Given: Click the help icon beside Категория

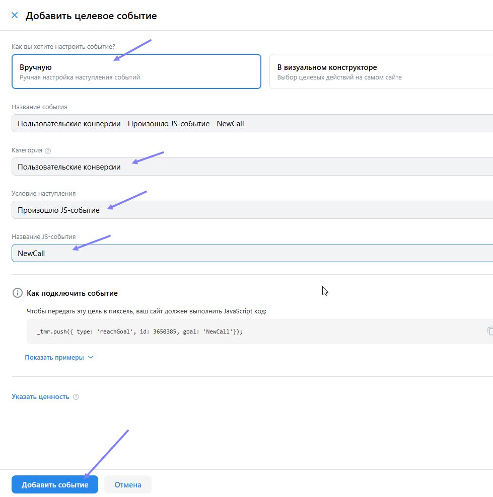Looking at the screenshot, I should click(48, 150).
